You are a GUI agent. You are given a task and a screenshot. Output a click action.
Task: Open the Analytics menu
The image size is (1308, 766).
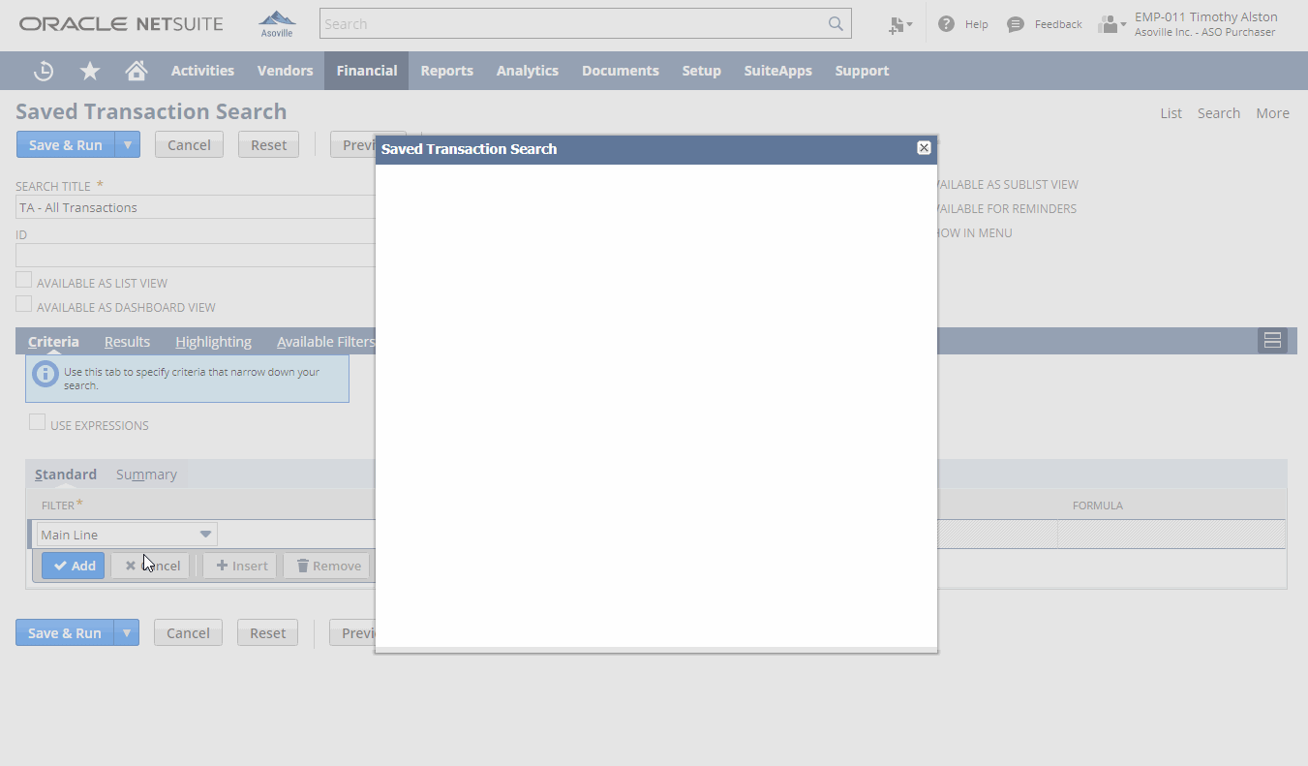point(528,71)
